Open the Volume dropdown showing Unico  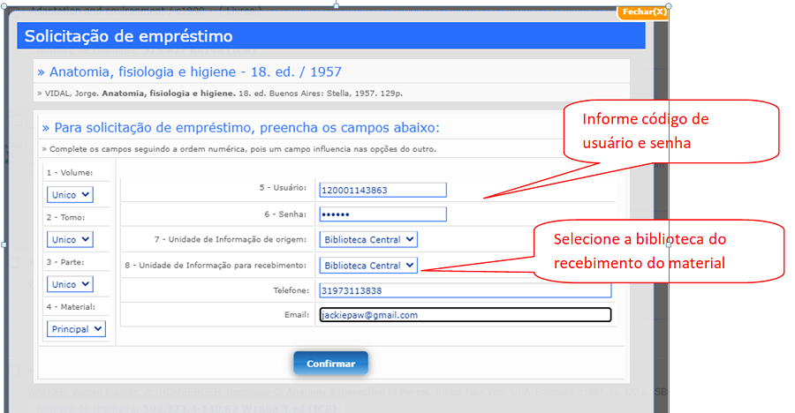[x=71, y=194]
